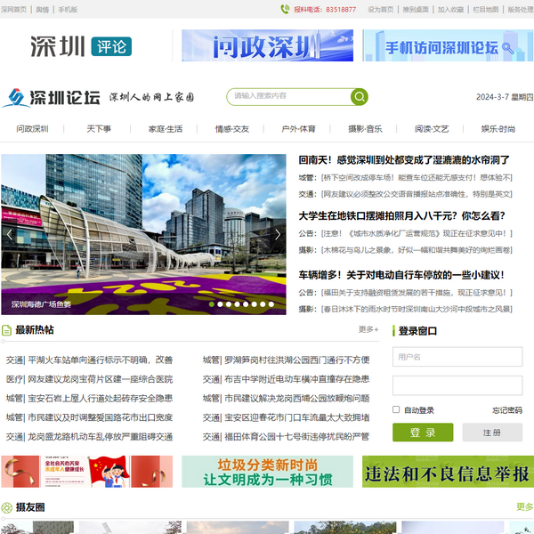This screenshot has height=534, width=534.
Task: Expand 更多 beside 摄友圈
Action: click(x=524, y=507)
